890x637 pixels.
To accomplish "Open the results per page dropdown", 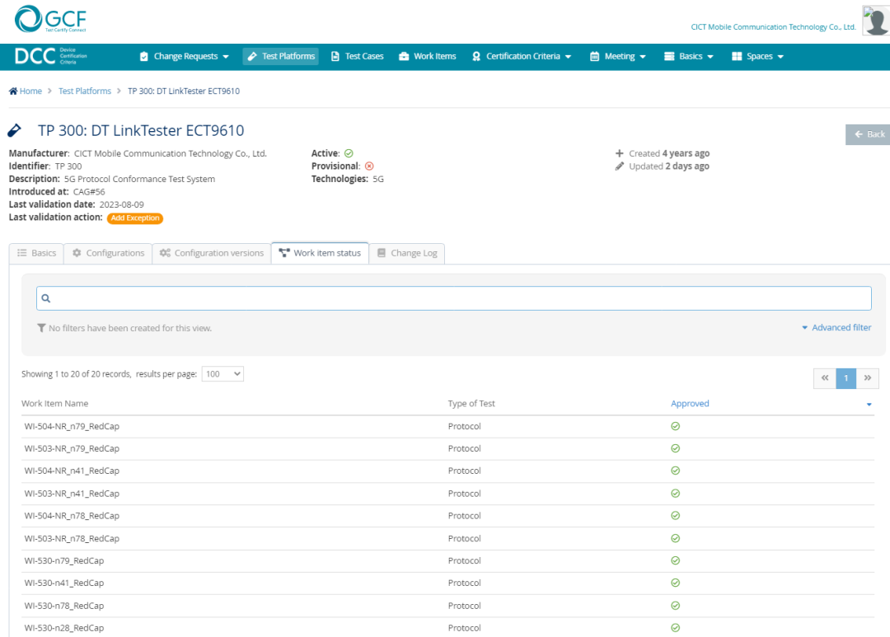I will (222, 374).
